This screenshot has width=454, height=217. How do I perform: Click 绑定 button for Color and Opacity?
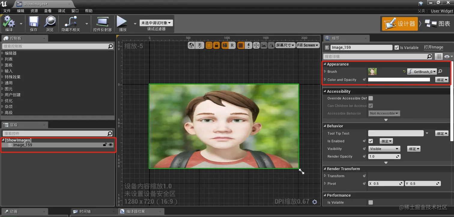[442, 80]
